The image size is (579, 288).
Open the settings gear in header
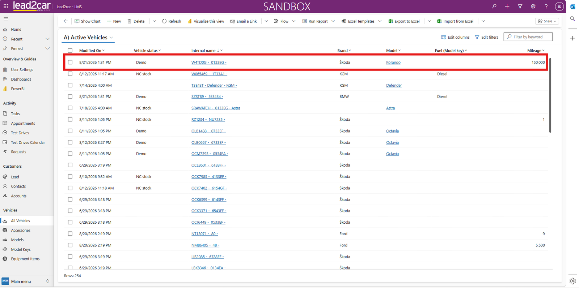(x=533, y=6)
